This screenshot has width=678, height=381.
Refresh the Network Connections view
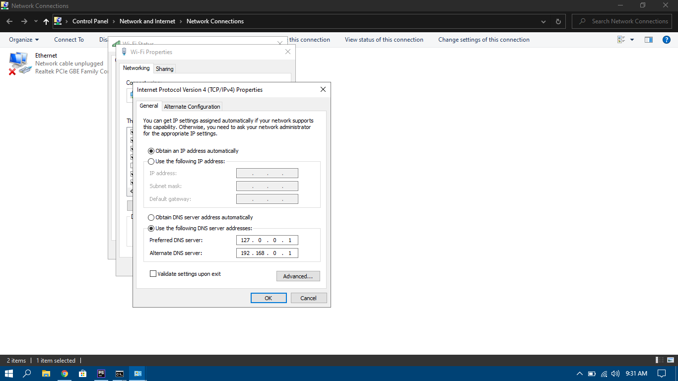pyautogui.click(x=558, y=21)
